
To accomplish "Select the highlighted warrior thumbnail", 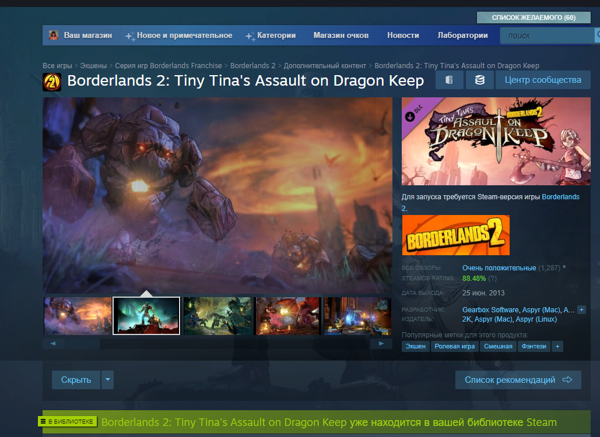I will point(146,316).
